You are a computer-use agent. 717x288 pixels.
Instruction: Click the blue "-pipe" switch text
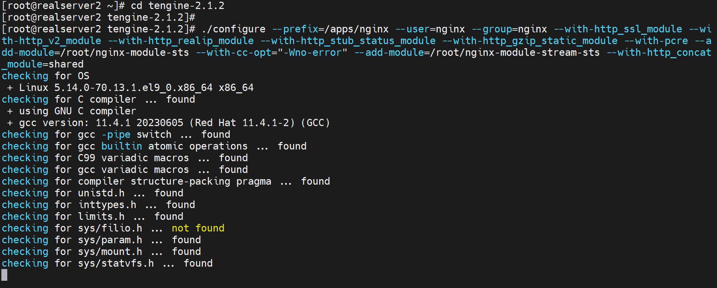click(116, 134)
